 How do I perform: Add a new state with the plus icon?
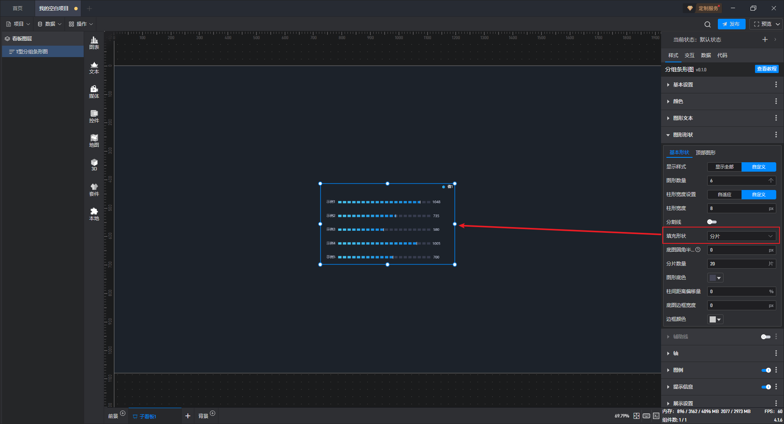765,40
